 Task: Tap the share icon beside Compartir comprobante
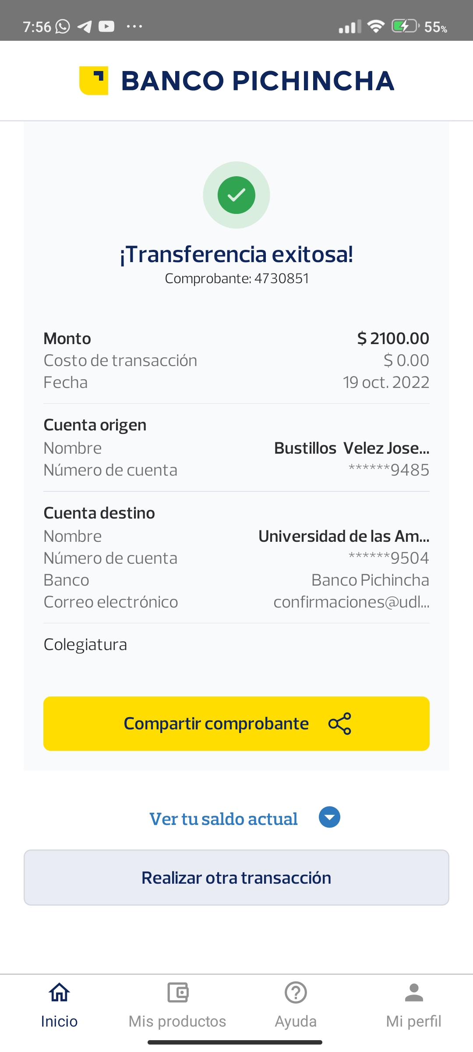click(340, 723)
